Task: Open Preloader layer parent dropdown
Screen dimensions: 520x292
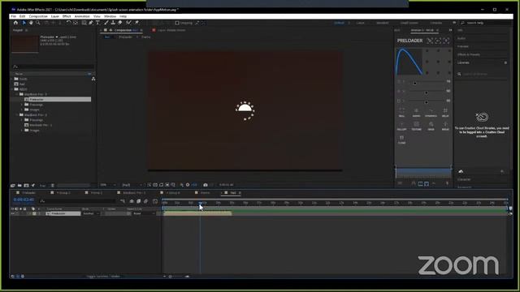Action: (x=143, y=213)
